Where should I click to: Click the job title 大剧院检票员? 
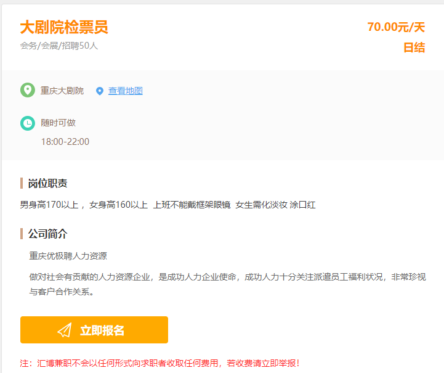[64, 27]
